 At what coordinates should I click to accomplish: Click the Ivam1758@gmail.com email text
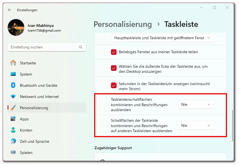point(44,31)
